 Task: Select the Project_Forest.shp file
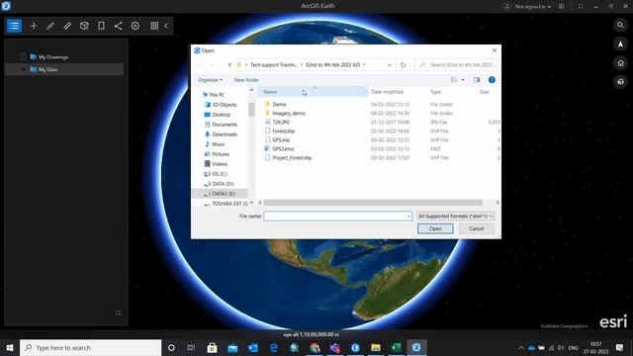click(x=292, y=158)
